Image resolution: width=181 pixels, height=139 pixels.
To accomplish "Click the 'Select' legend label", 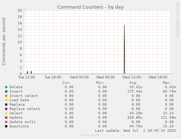I will (16, 113).
